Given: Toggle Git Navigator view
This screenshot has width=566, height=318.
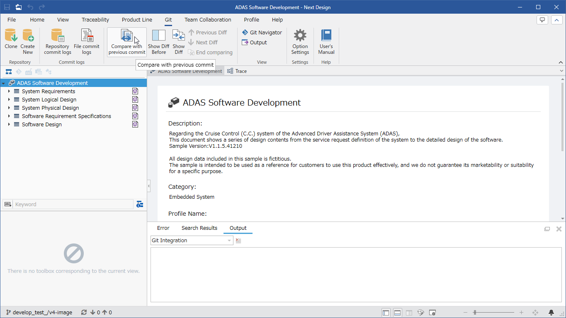Looking at the screenshot, I should [262, 32].
